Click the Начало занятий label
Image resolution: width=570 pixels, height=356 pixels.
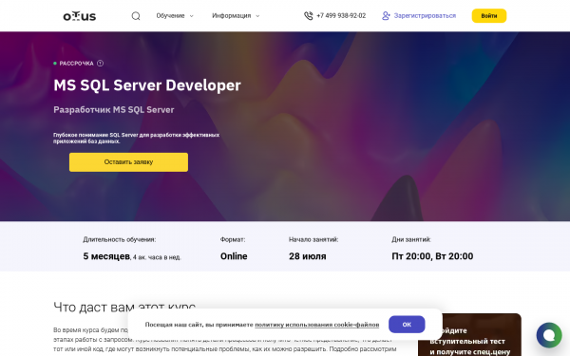click(313, 239)
